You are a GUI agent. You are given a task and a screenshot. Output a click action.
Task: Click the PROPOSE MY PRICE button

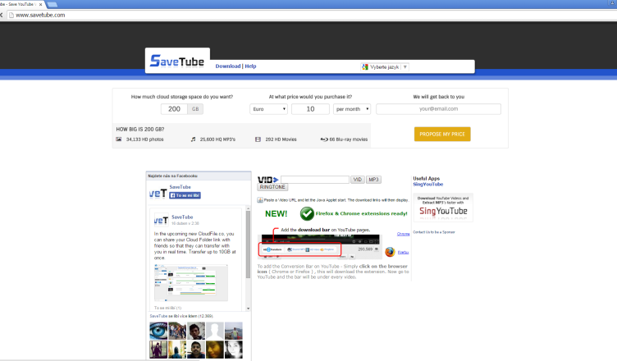[x=442, y=135]
